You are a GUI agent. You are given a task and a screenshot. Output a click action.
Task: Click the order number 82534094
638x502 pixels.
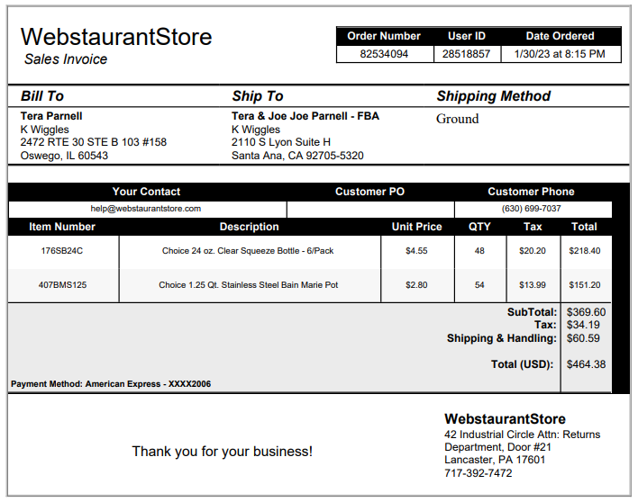[384, 54]
